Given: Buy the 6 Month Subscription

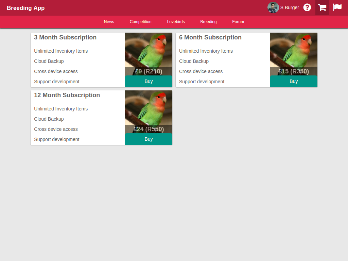Looking at the screenshot, I should coord(294,81).
